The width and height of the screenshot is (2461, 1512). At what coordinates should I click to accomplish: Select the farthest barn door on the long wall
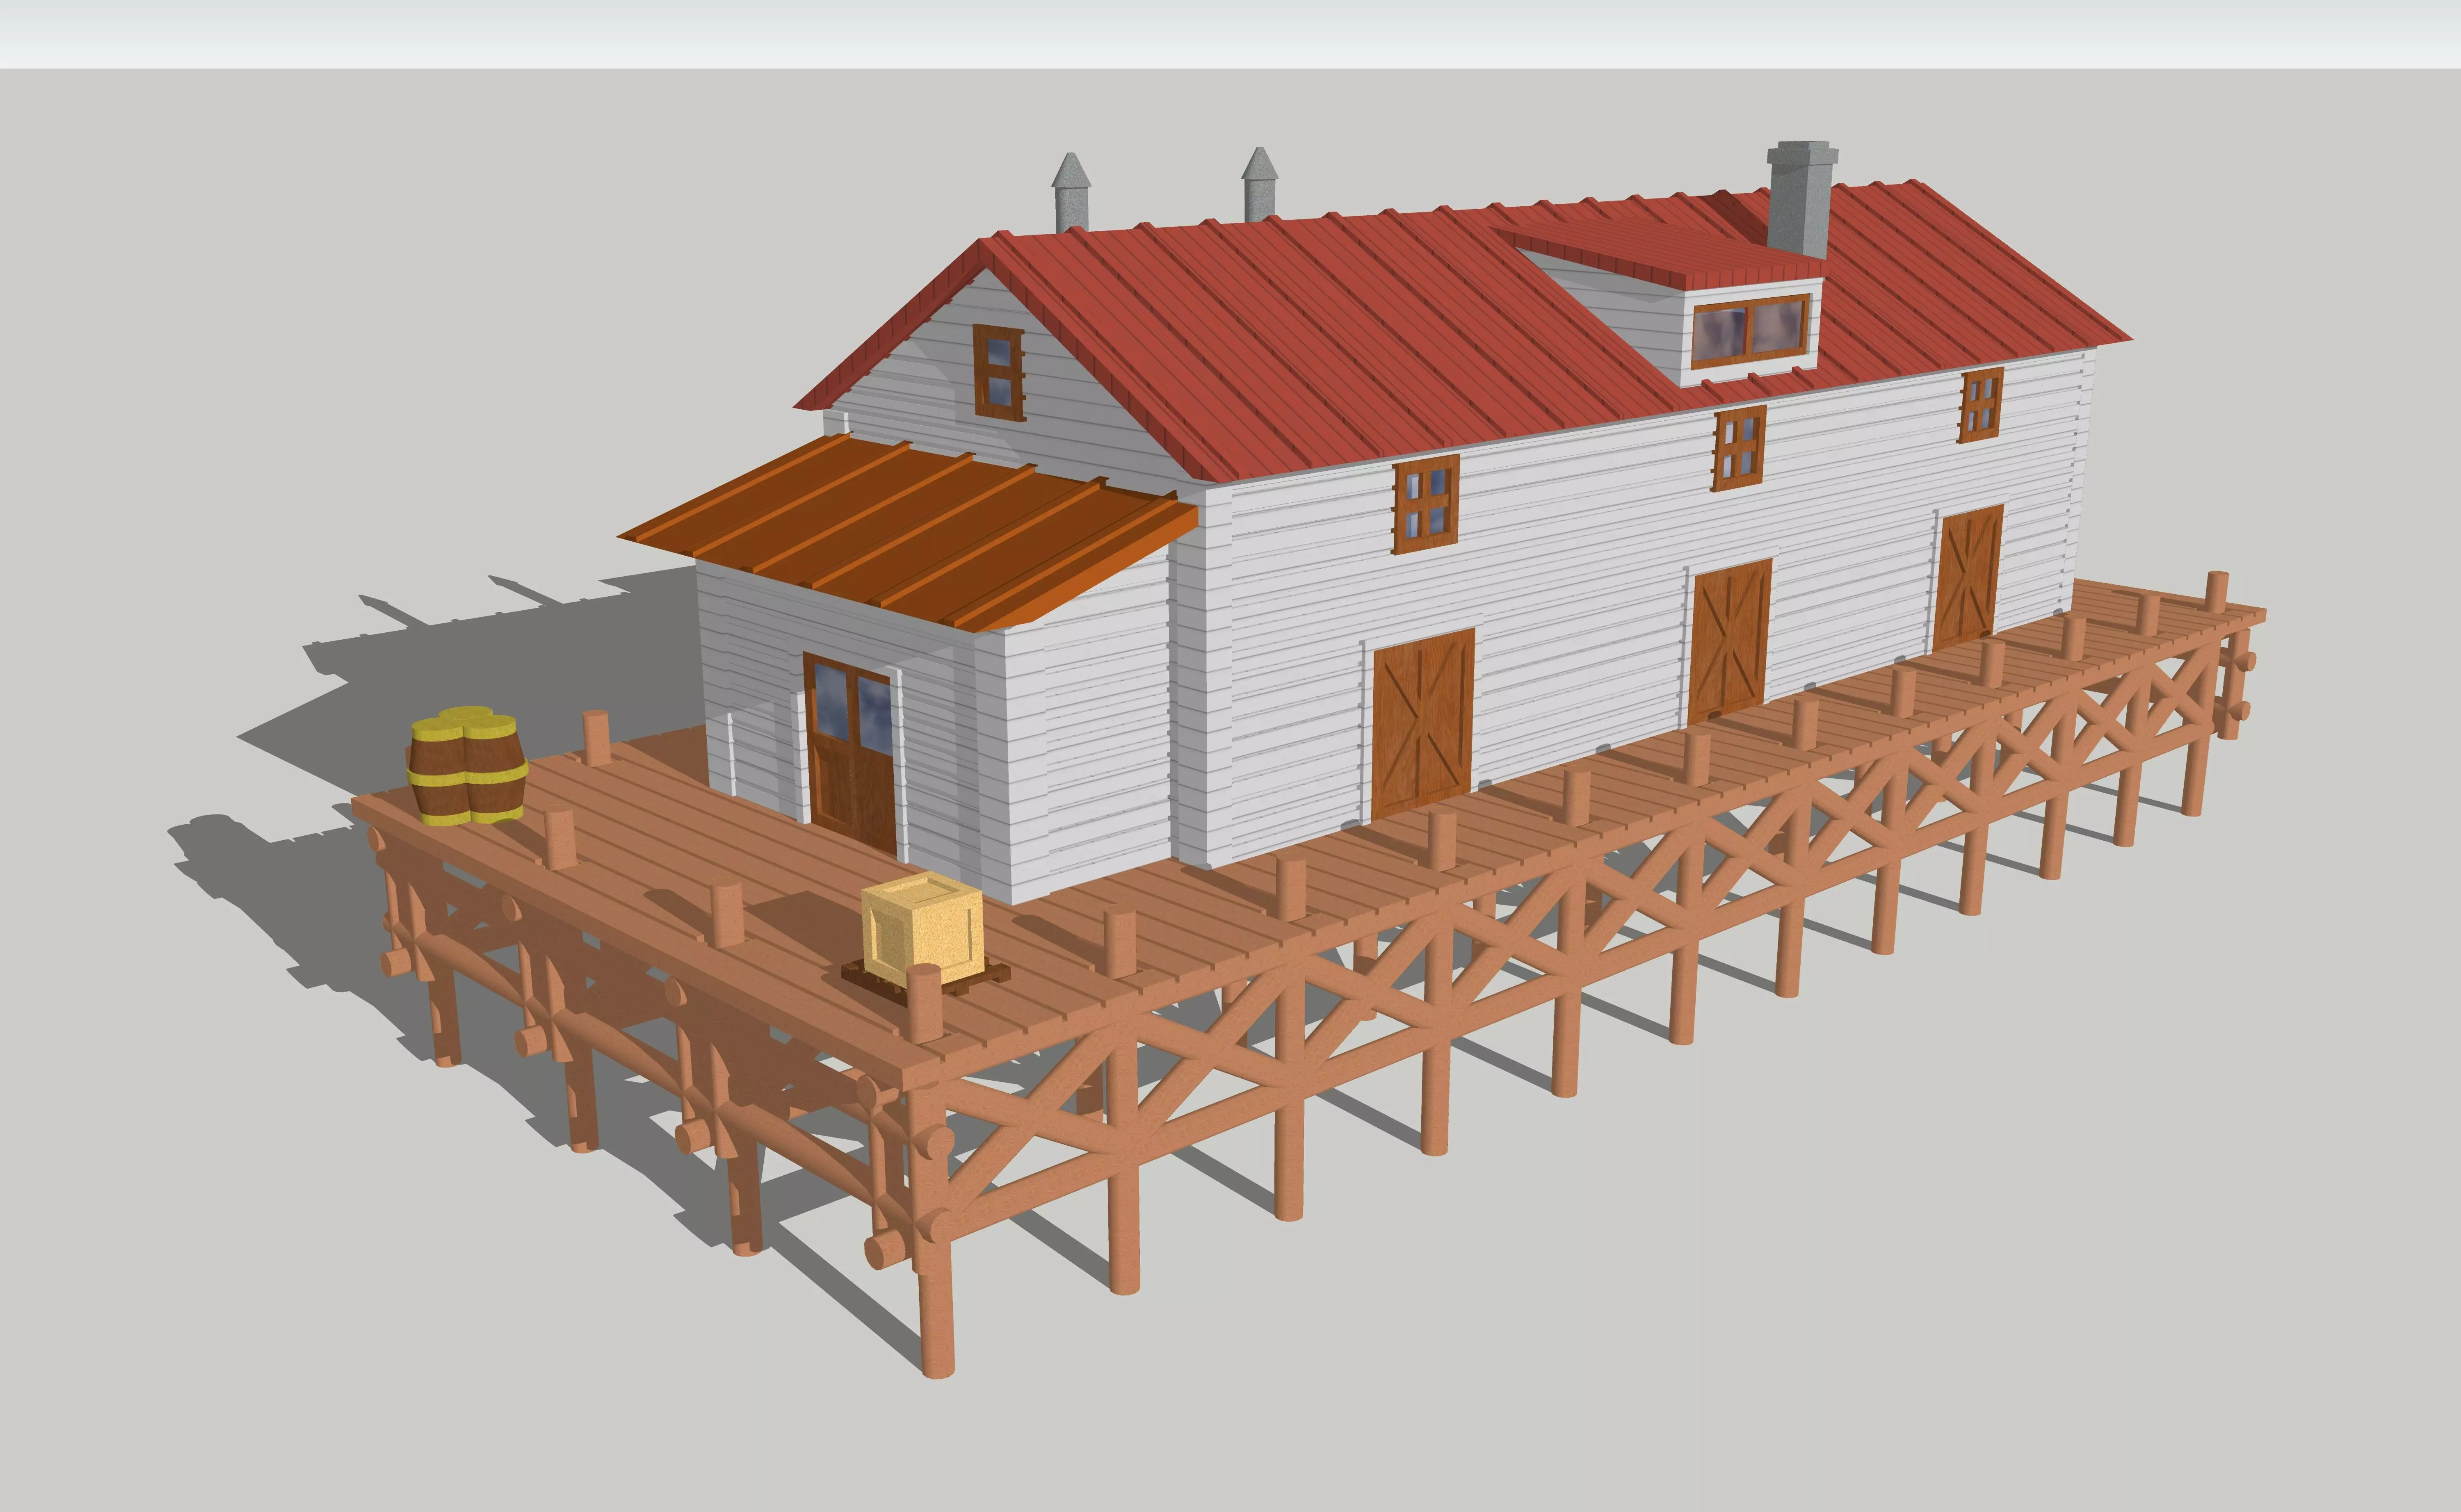pos(1967,575)
